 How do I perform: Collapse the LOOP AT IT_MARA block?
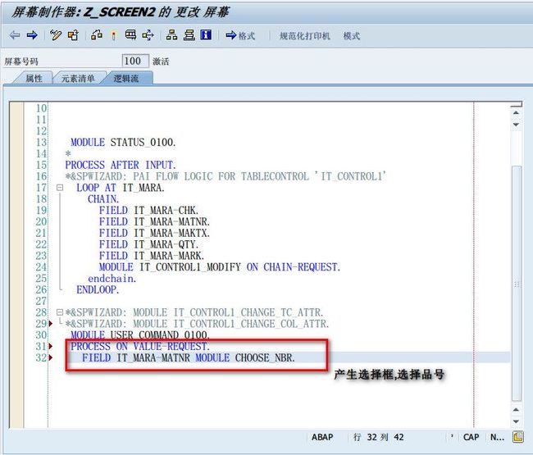pyautogui.click(x=60, y=188)
